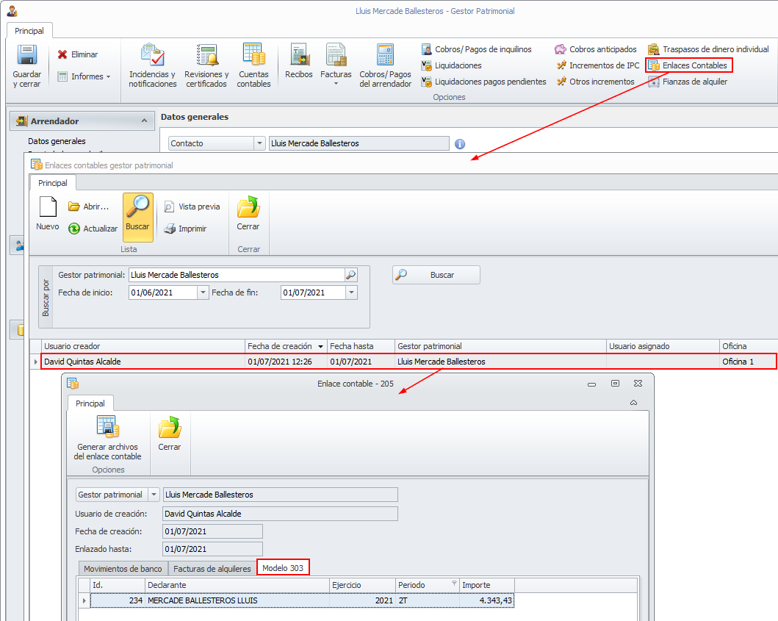
Task: Switch to Facturas de alquileres tab
Action: [212, 568]
